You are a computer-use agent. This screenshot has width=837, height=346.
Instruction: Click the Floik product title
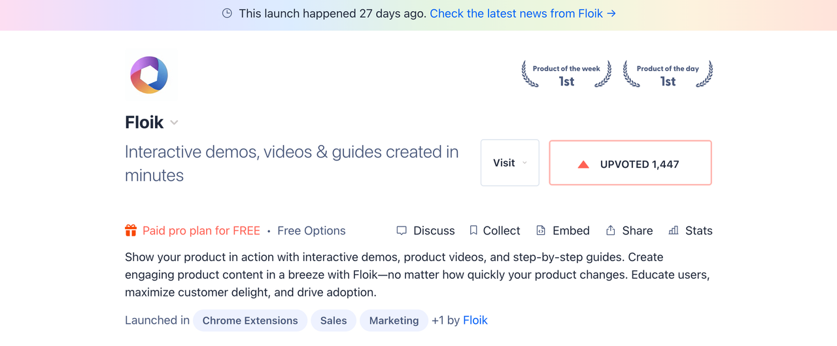[144, 122]
